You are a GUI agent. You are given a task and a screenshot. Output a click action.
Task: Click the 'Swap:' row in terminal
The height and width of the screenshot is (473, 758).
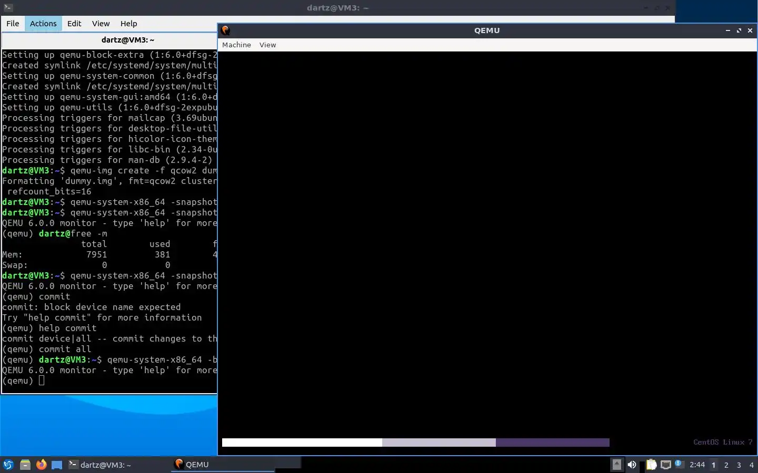(x=86, y=265)
